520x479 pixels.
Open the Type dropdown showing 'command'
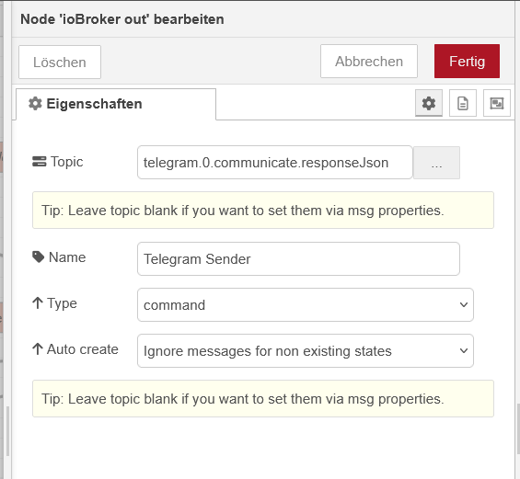click(306, 304)
